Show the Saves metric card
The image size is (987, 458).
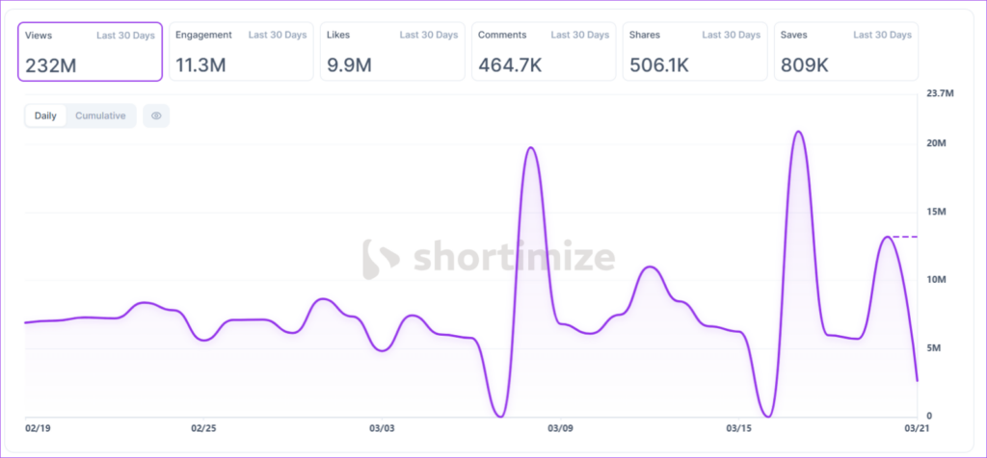point(844,51)
